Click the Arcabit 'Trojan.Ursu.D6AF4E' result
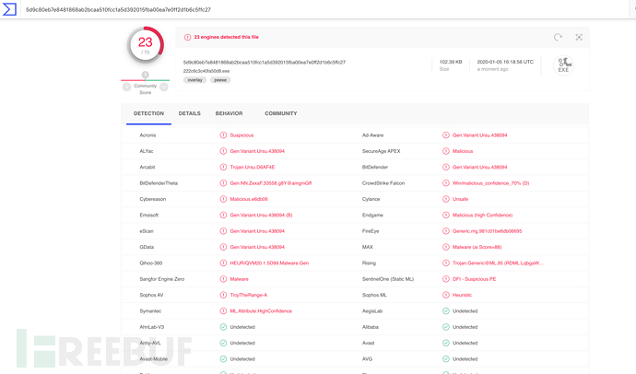 [253, 167]
